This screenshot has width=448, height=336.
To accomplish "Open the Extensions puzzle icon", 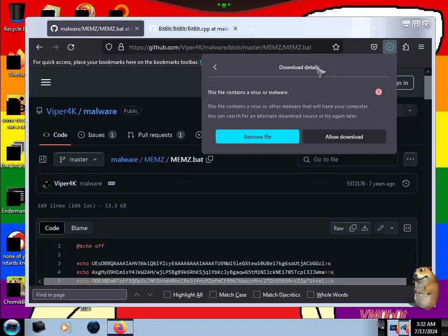I will click(406, 47).
